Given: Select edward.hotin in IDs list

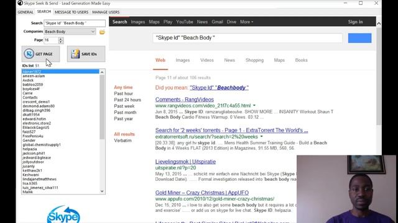Looking at the screenshot, I should pyautogui.click(x=34, y=119).
